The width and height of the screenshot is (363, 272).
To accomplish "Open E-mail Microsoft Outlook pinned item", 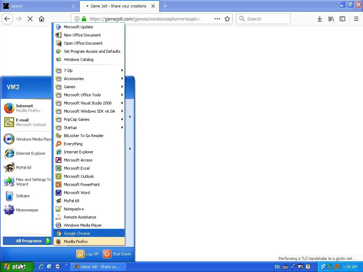I will (x=27, y=122).
